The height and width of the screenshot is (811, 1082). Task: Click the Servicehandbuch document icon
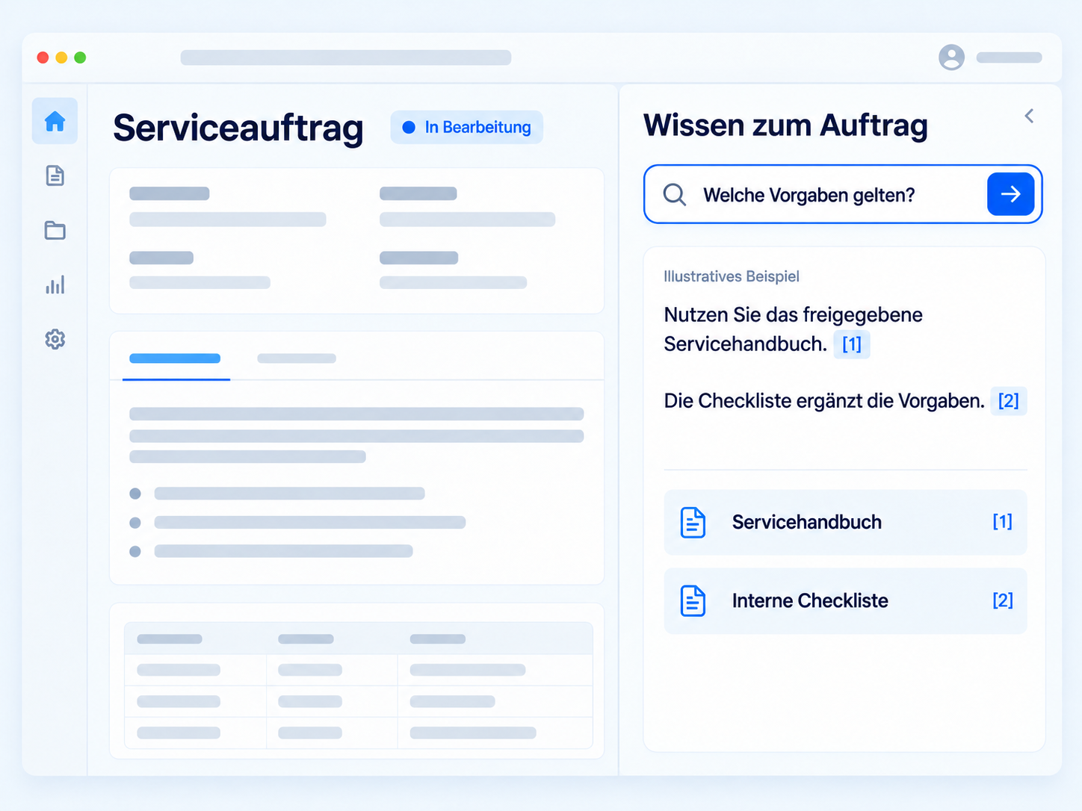pyautogui.click(x=693, y=522)
